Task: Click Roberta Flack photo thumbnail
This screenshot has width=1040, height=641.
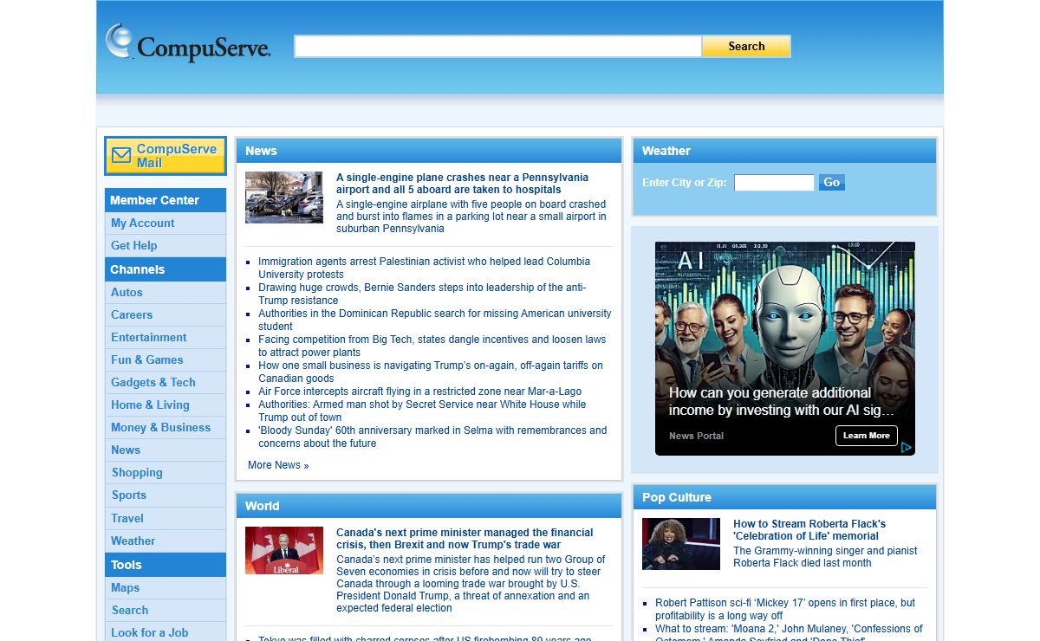Action: coord(681,544)
